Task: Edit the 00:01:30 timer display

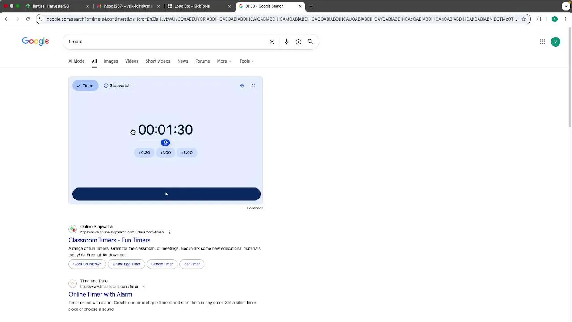Action: (165, 130)
